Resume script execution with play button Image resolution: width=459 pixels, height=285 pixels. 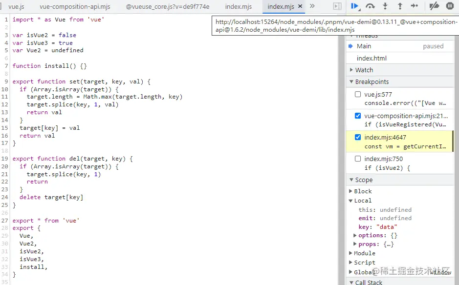pos(355,6)
